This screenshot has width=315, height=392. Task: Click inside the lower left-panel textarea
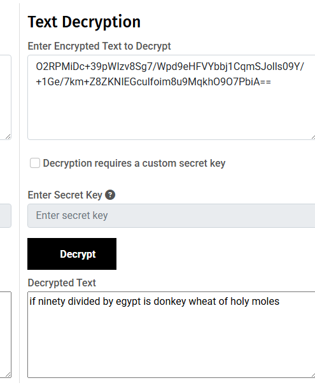[x=5, y=335]
